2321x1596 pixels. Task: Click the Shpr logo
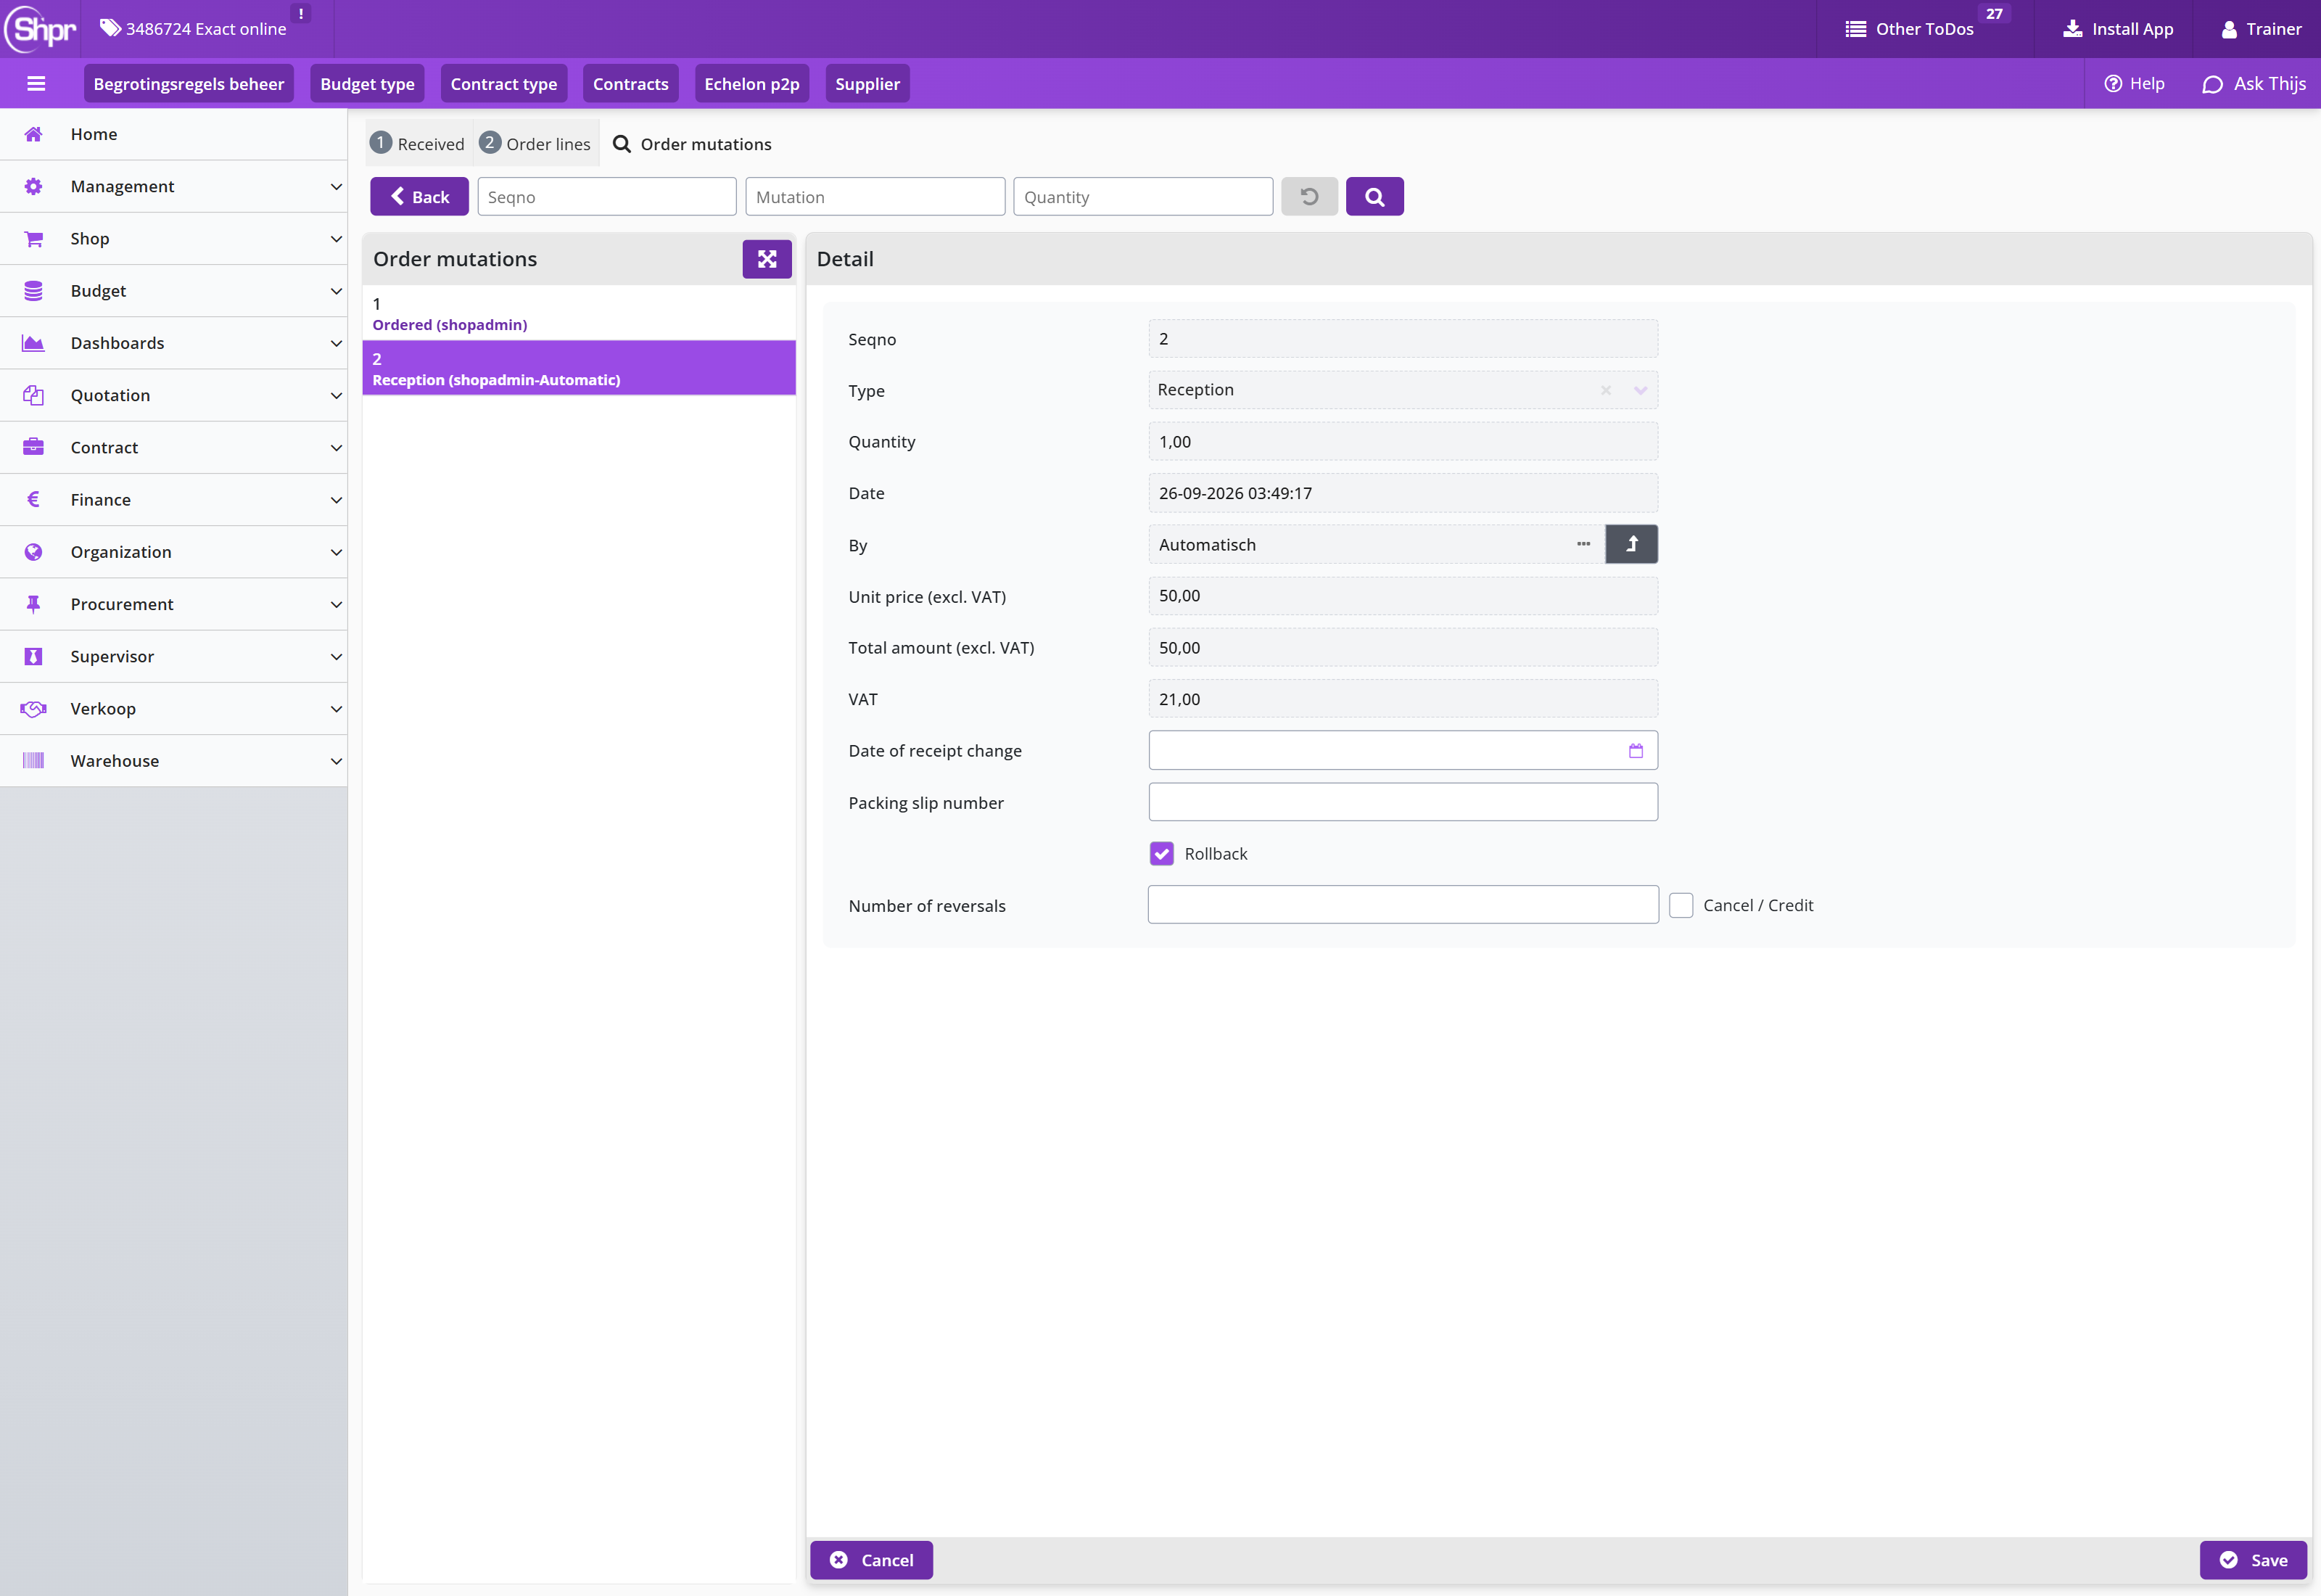[40, 28]
